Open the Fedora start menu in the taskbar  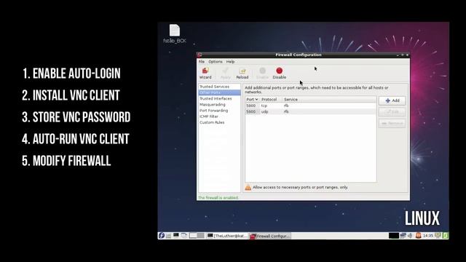(x=162, y=236)
